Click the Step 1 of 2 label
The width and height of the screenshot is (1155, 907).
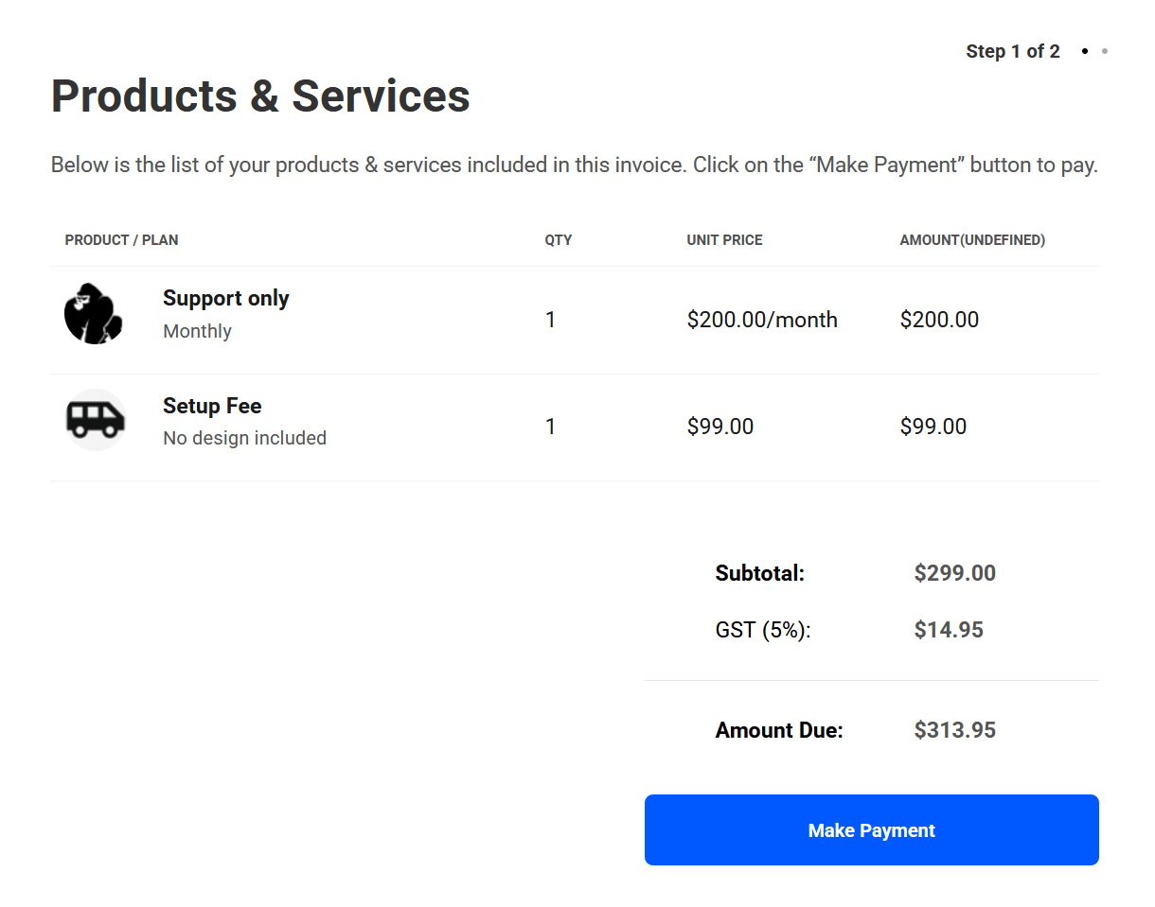coord(1013,51)
